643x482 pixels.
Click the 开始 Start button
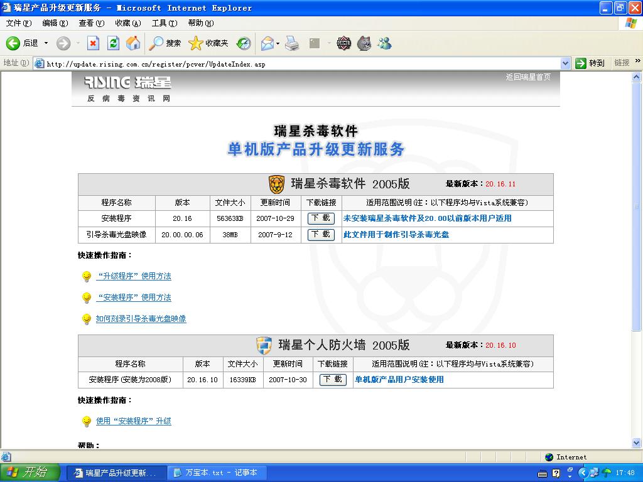(x=30, y=473)
